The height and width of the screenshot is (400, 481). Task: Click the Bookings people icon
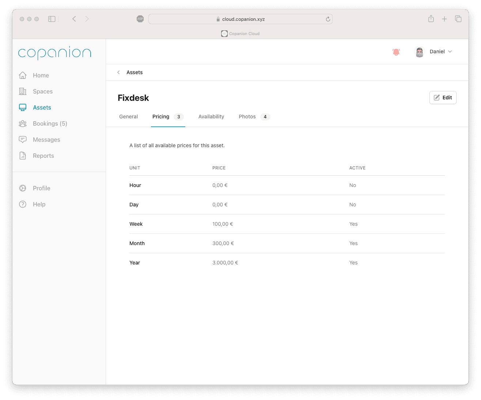pos(23,123)
